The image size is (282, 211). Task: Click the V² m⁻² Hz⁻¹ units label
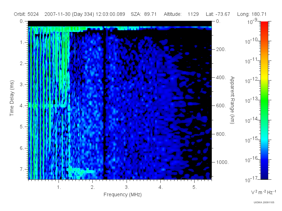(x=263, y=192)
